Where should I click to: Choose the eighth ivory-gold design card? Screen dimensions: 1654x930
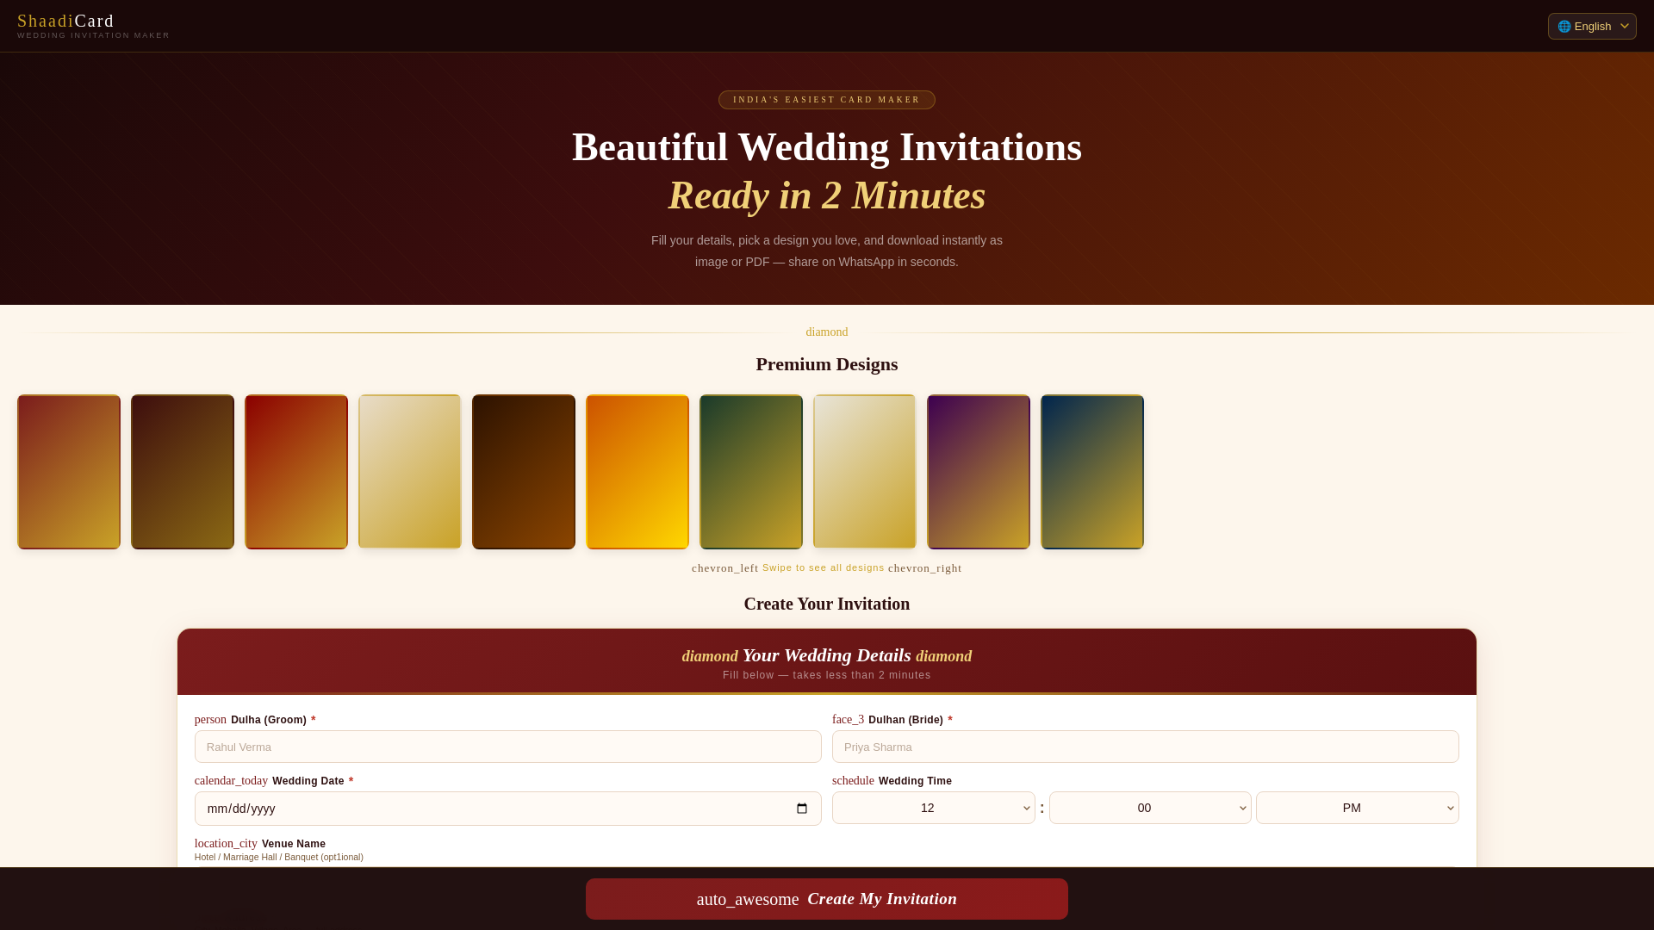[x=865, y=472]
